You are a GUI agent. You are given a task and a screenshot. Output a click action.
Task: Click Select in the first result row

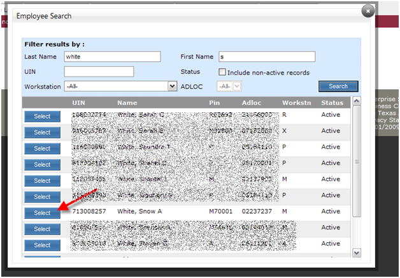(42, 116)
